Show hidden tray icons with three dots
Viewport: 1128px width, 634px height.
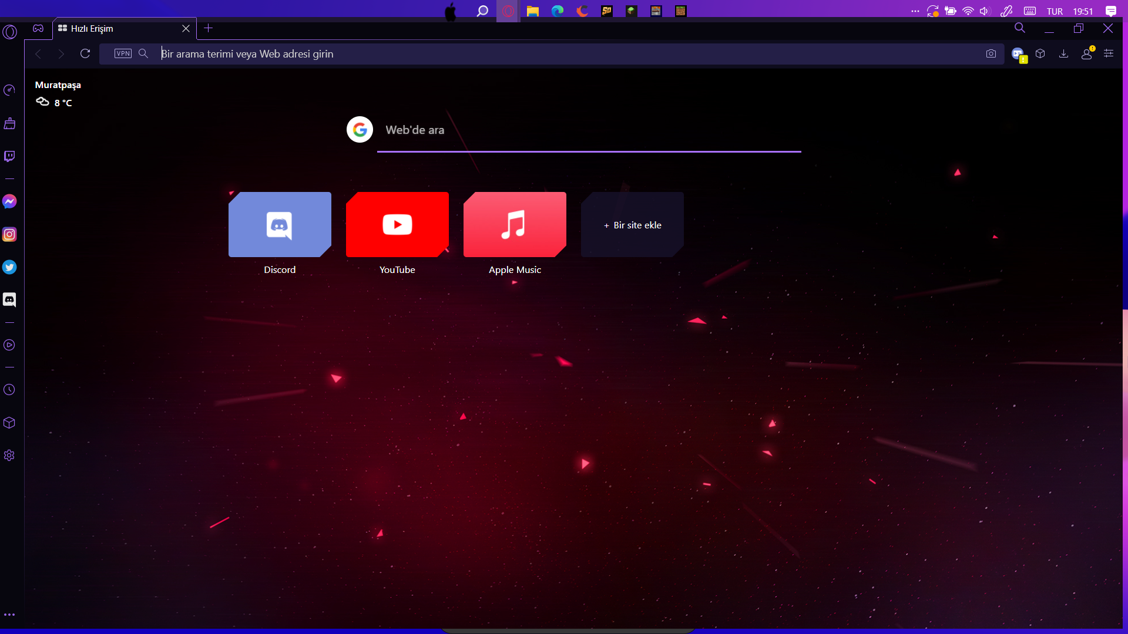pos(915,11)
